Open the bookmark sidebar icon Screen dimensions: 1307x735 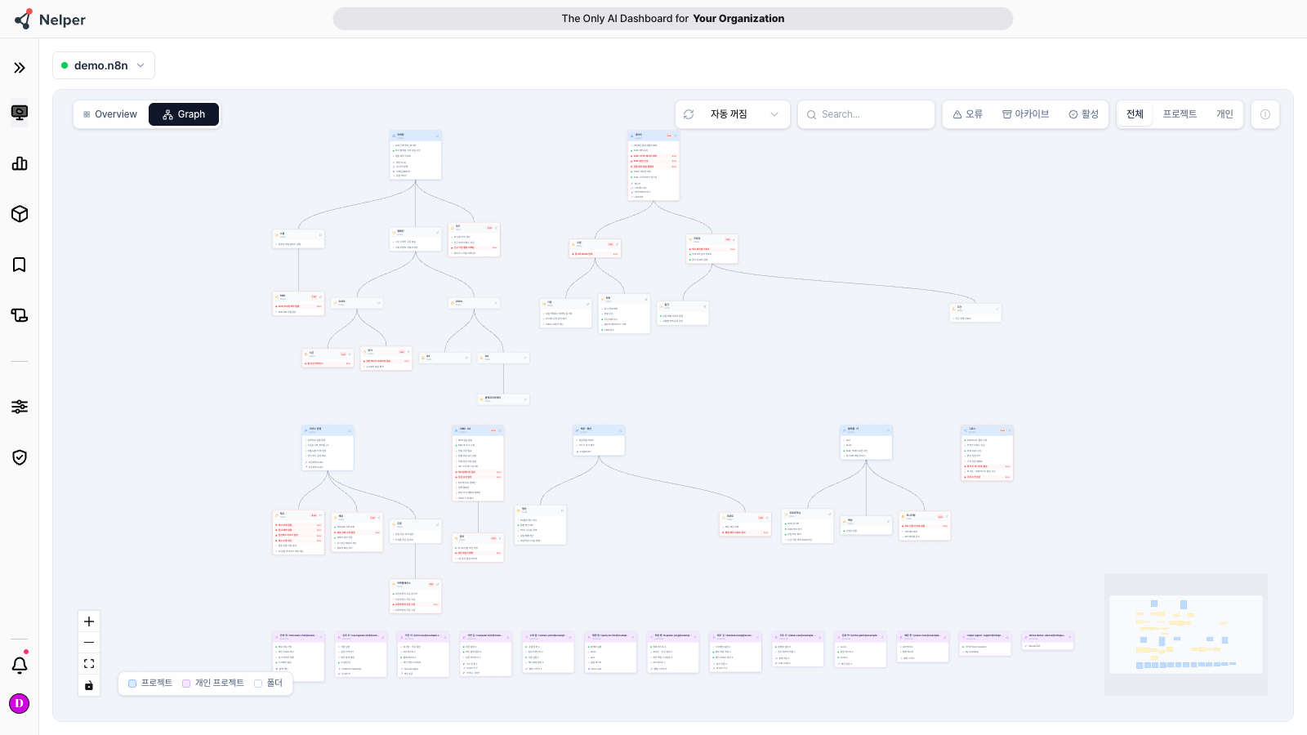coord(20,265)
